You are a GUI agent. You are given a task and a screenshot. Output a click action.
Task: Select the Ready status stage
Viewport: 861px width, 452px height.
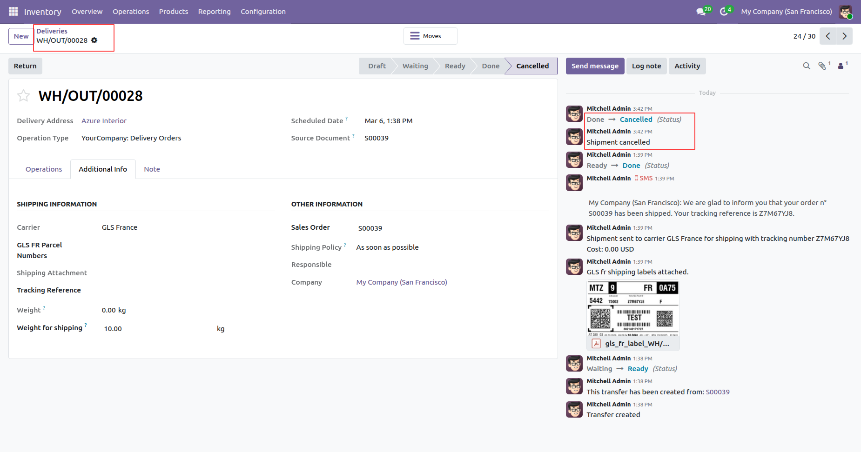(455, 66)
